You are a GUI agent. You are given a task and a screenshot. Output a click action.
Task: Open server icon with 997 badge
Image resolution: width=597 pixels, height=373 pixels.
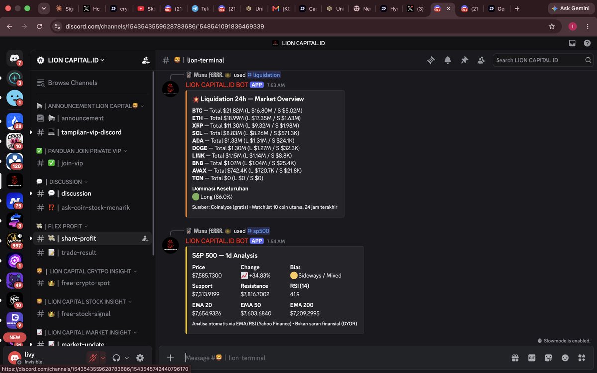coord(15,240)
